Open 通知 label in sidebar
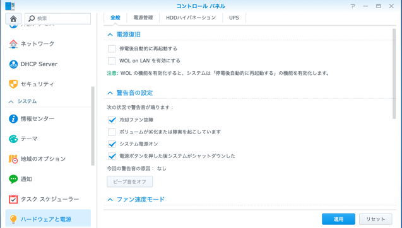This screenshot has height=228, width=402. [26, 179]
